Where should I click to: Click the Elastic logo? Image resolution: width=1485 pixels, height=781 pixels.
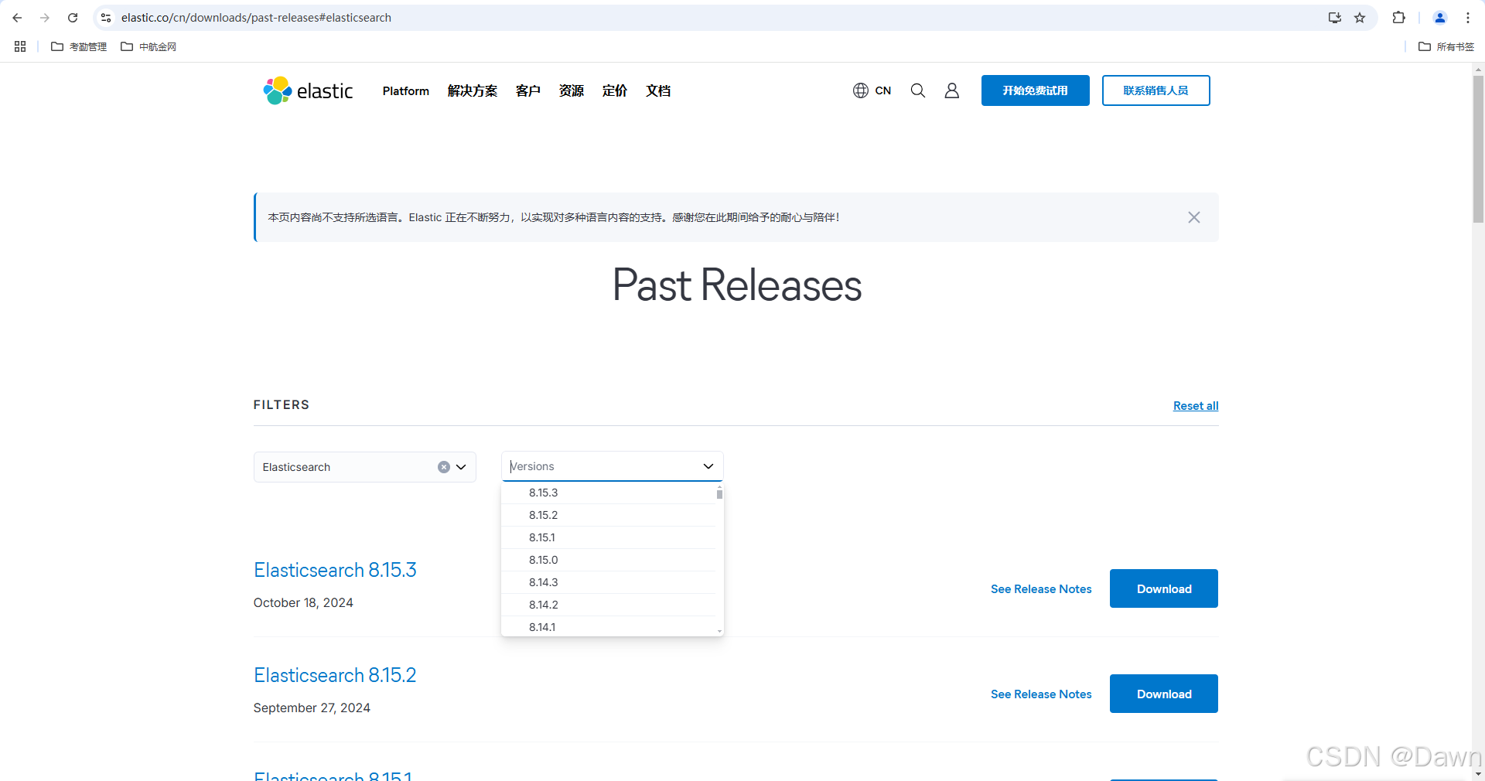tap(307, 90)
